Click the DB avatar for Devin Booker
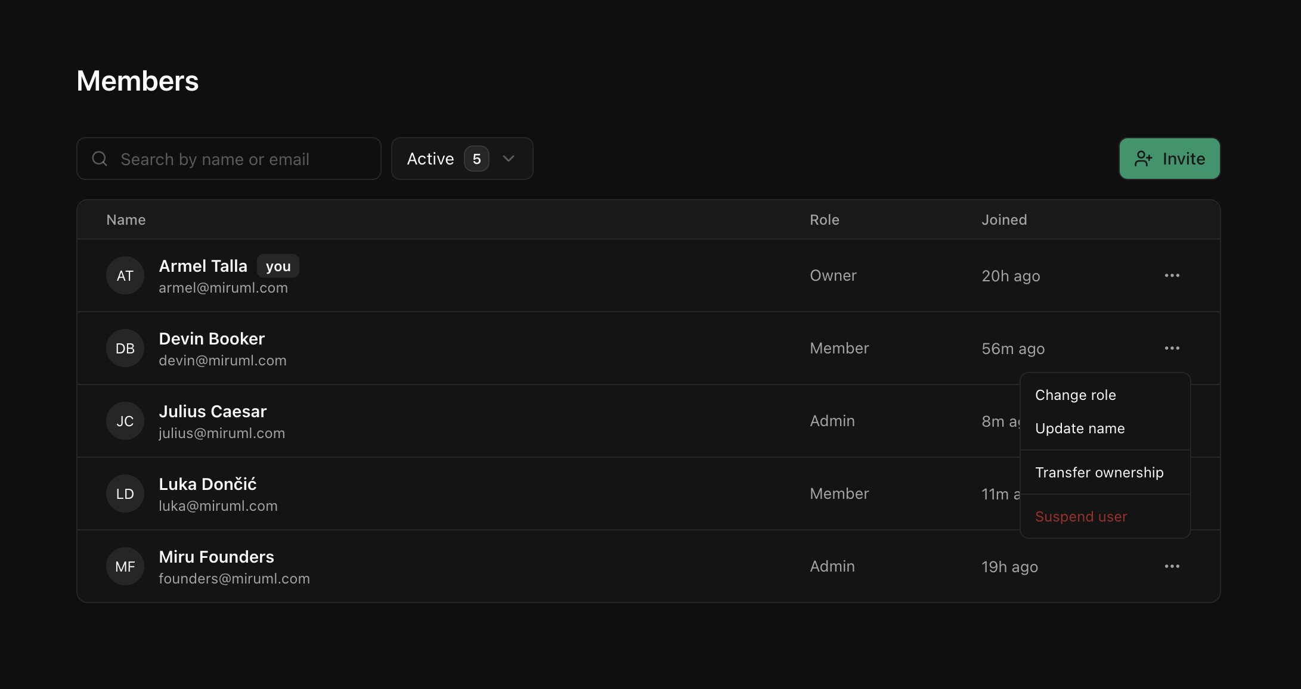 (x=125, y=348)
